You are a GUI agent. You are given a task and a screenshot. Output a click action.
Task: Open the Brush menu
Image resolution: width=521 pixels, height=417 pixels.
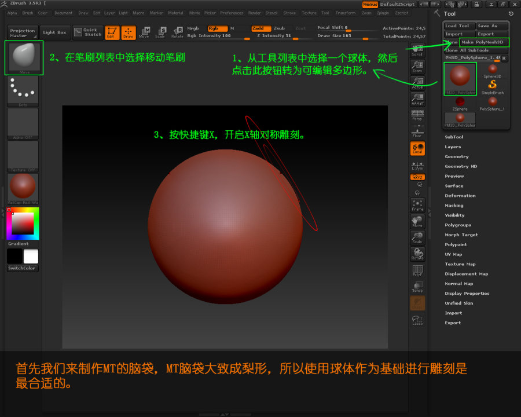point(28,13)
